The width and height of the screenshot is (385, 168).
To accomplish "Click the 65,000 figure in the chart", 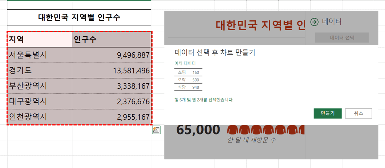I will point(198,130).
